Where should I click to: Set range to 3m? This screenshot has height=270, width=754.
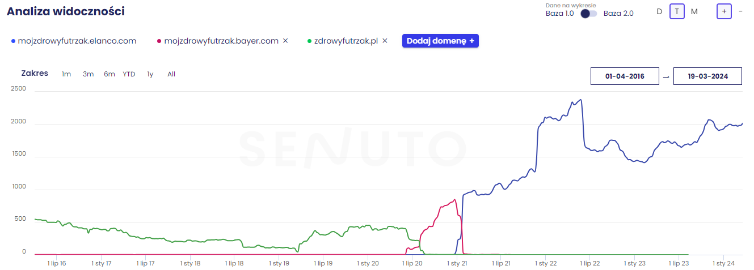(88, 74)
